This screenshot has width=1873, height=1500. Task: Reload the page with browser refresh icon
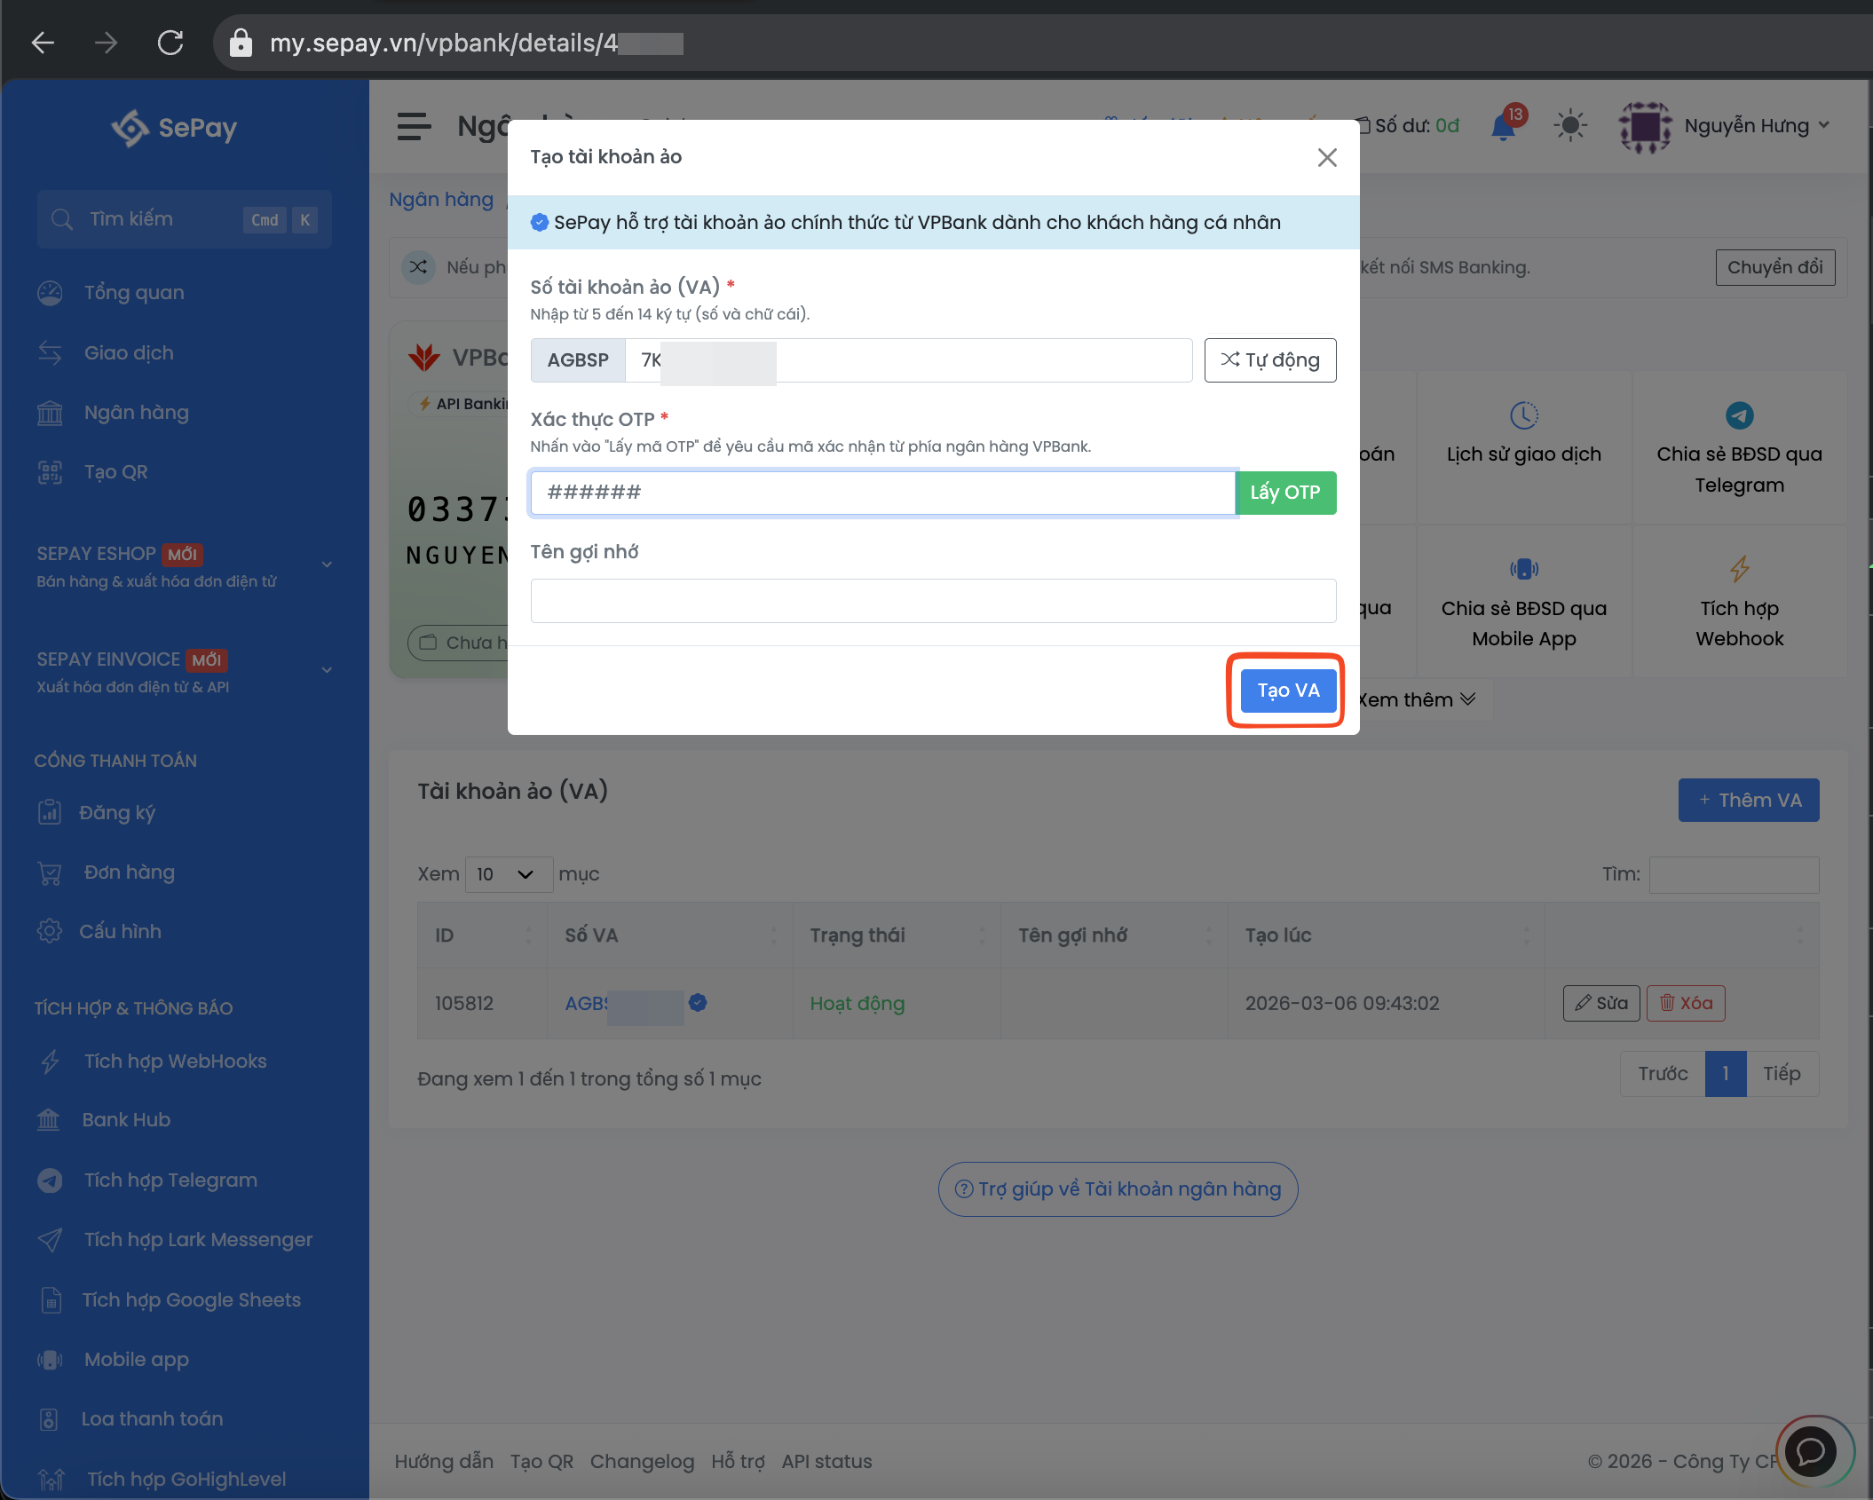point(170,43)
